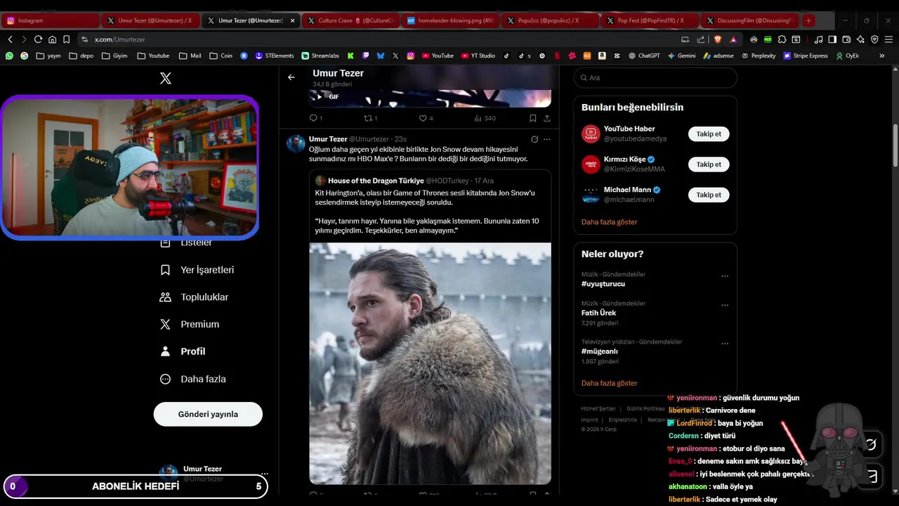Open Yer İşaretleri in sidebar
The image size is (899, 506).
click(197, 270)
